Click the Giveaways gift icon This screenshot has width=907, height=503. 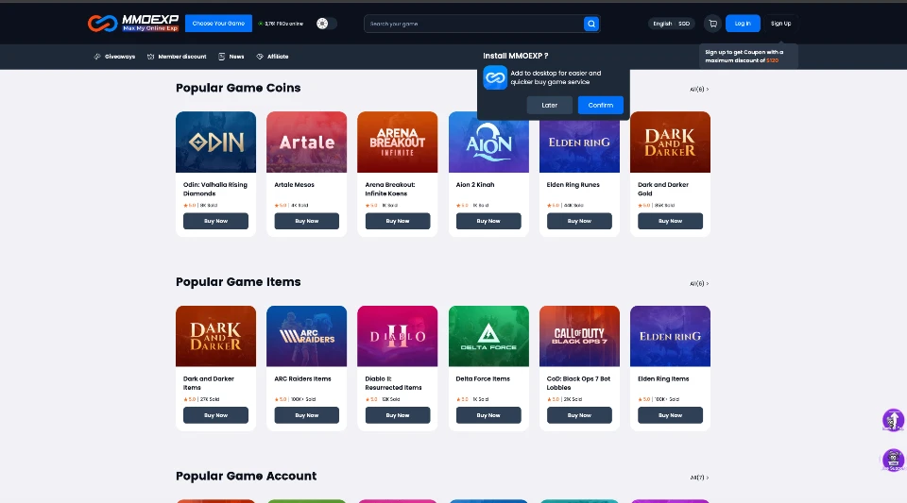click(x=97, y=57)
